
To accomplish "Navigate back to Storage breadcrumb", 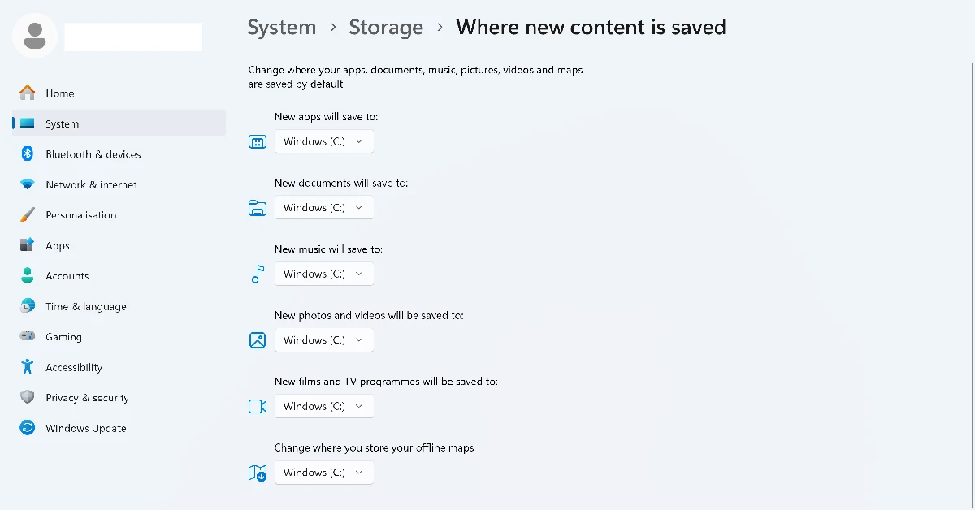I will point(386,28).
